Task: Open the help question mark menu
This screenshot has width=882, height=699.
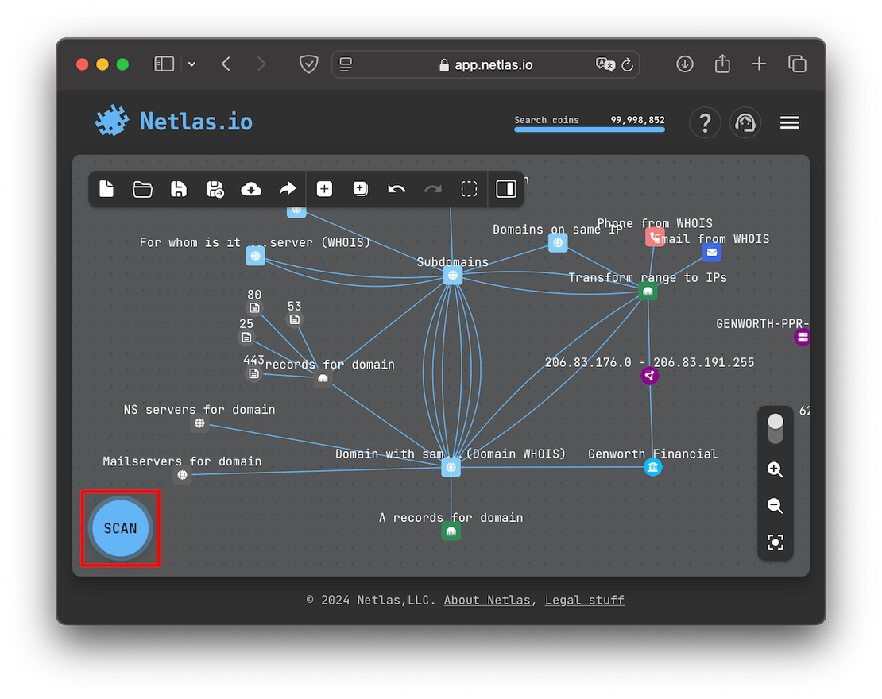Action: [704, 123]
